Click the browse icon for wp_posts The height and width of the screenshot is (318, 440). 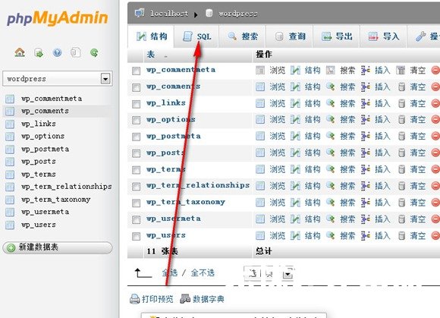pyautogui.click(x=260, y=153)
